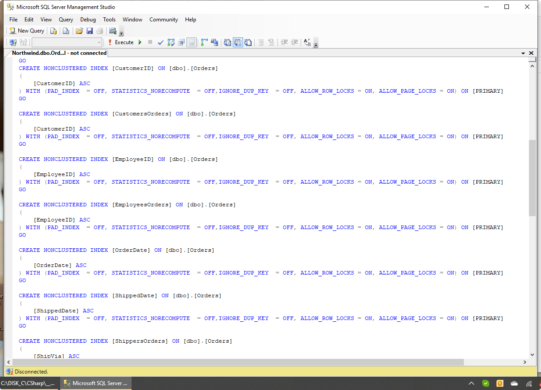541x390 pixels.
Task: Open the Window menu
Action: pos(132,20)
